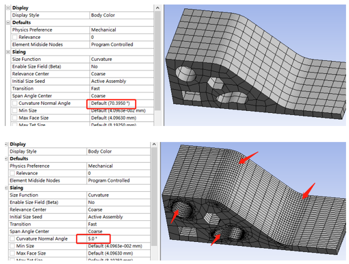Collapse the Display group in upper panel
349x264 pixels.
pyautogui.click(x=8, y=8)
